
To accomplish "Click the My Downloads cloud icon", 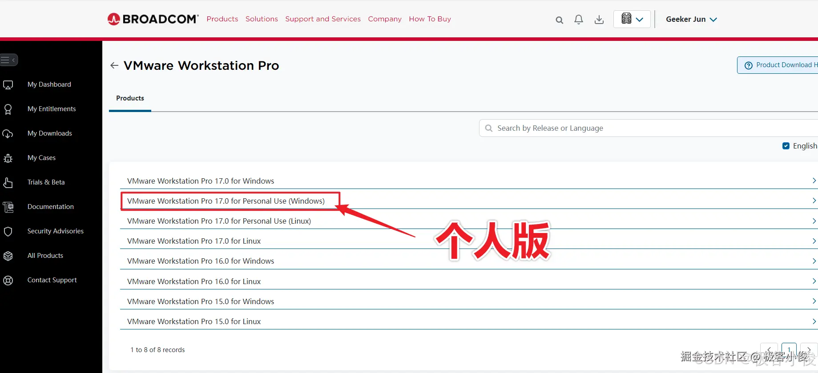I will point(8,133).
